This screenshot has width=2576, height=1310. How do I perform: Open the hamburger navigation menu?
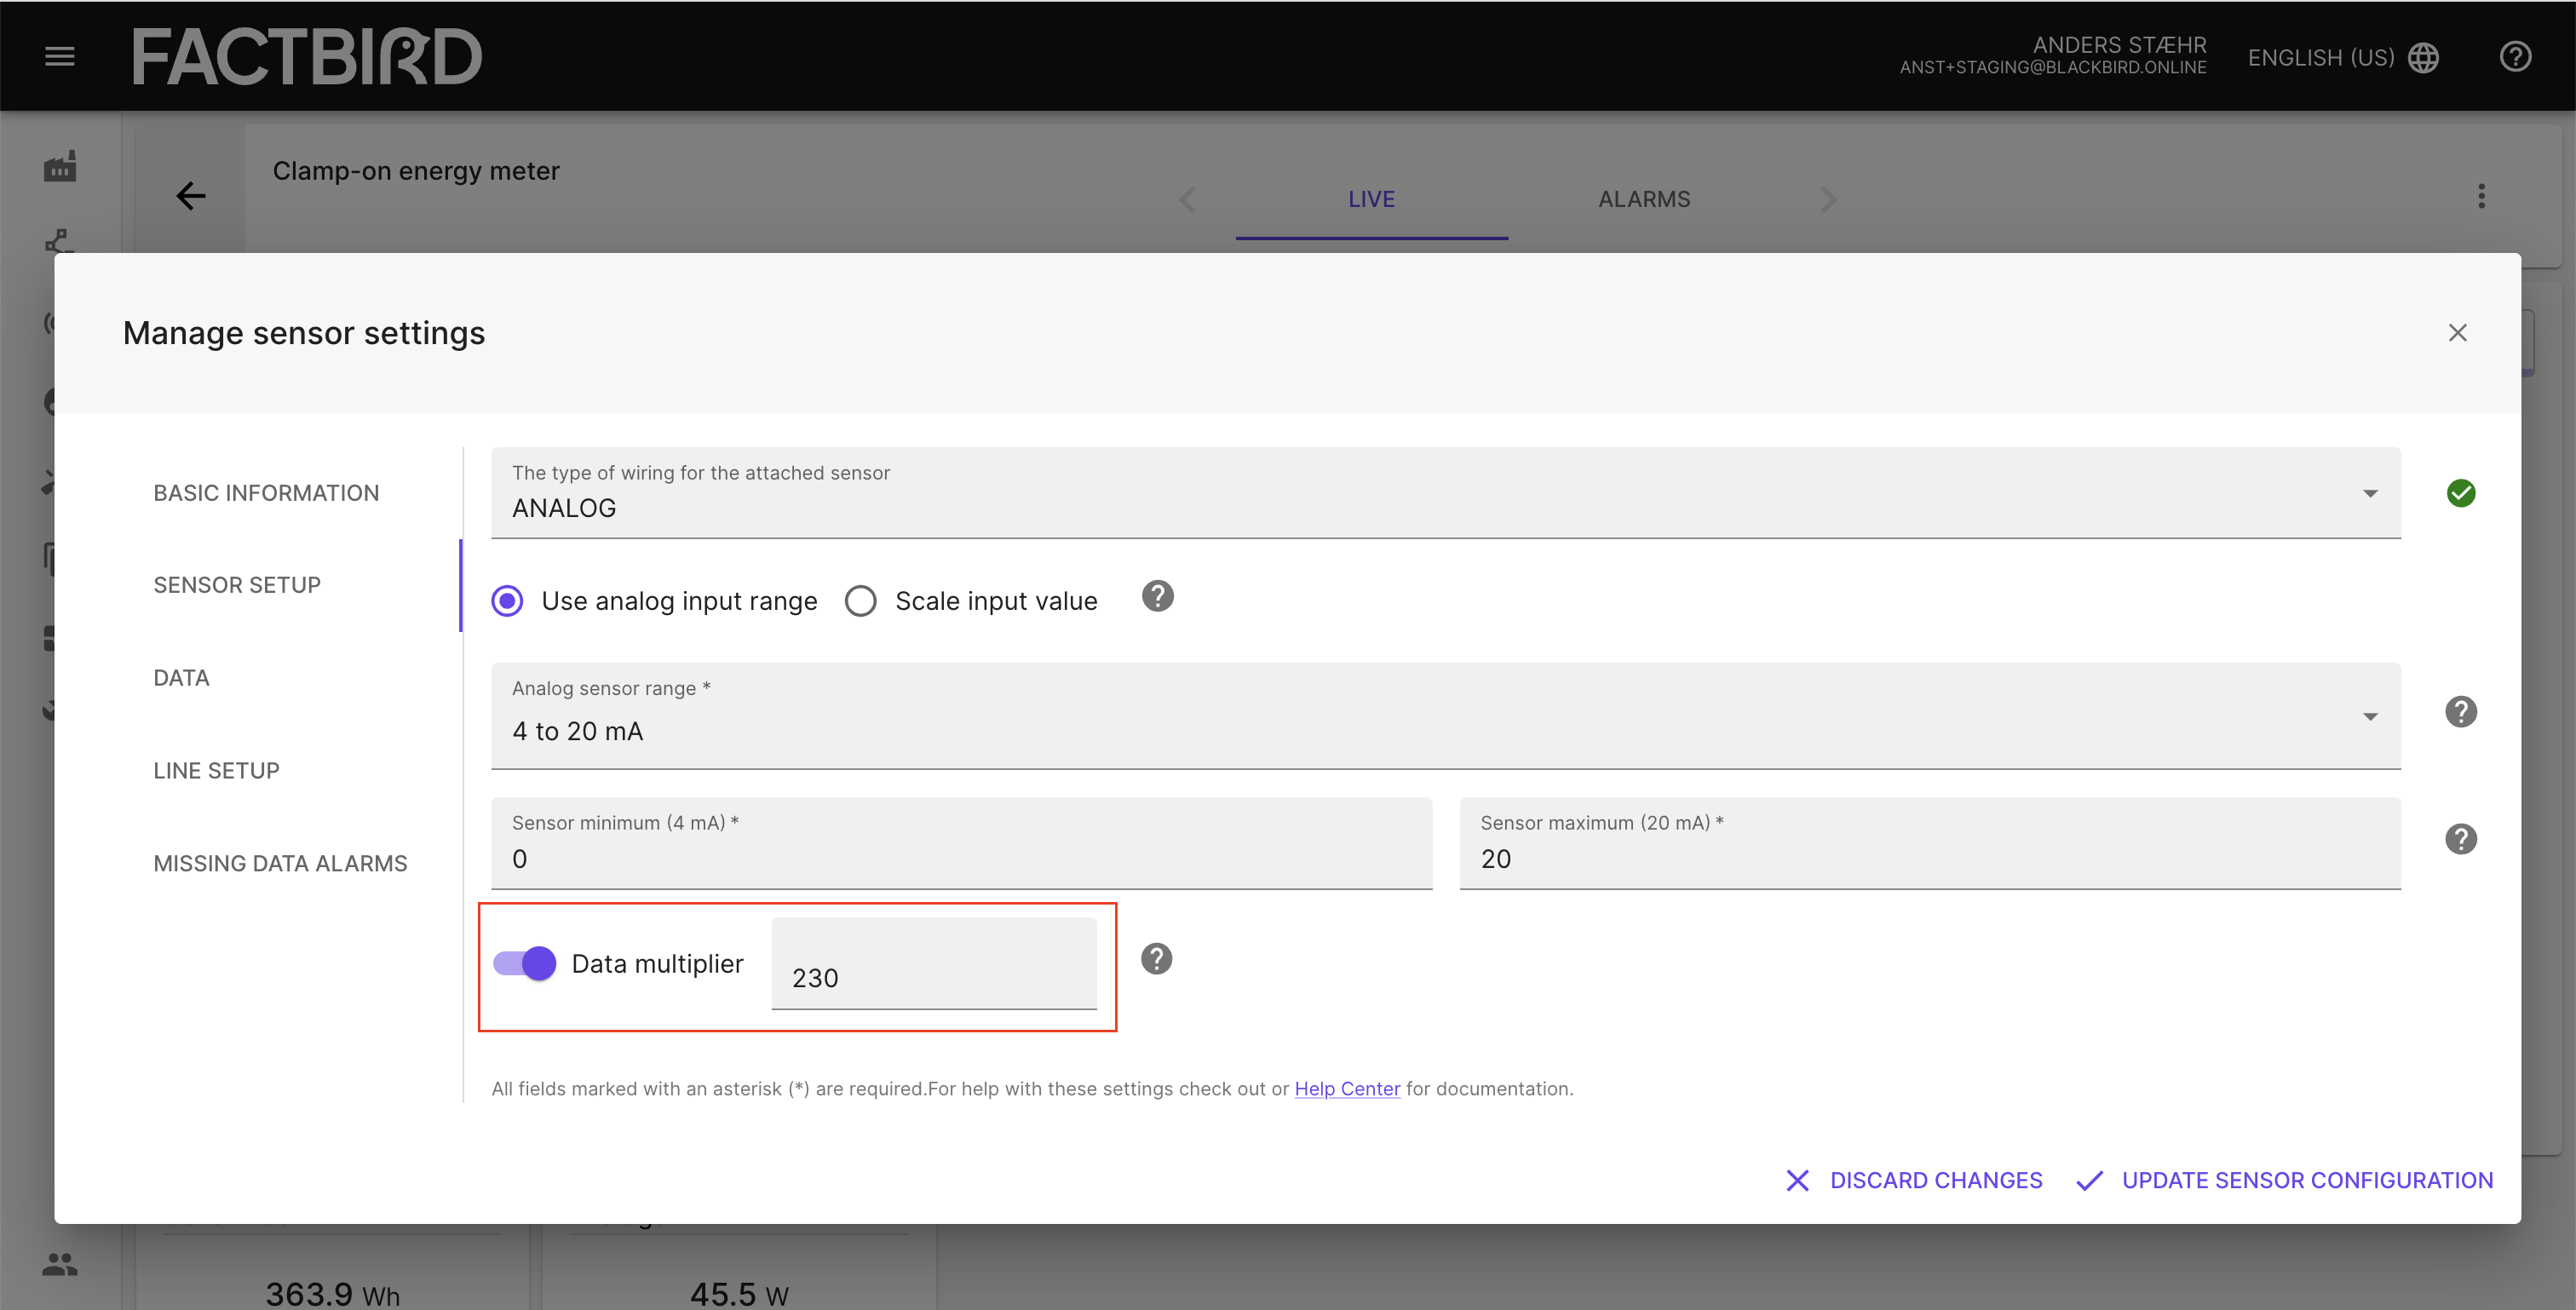60,57
